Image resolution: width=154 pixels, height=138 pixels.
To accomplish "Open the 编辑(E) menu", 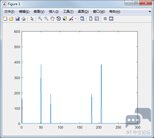I will pos(24,12).
